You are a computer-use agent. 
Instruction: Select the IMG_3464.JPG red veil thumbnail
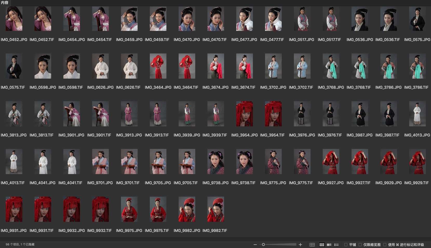(x=158, y=66)
